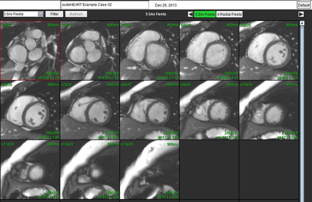Image resolution: width=312 pixels, height=202 pixels.
Task: Select the 3:SAx Fiesta series tab
Action: (205, 14)
